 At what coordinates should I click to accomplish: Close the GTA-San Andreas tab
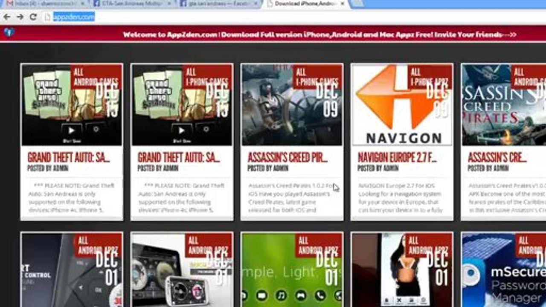click(169, 4)
